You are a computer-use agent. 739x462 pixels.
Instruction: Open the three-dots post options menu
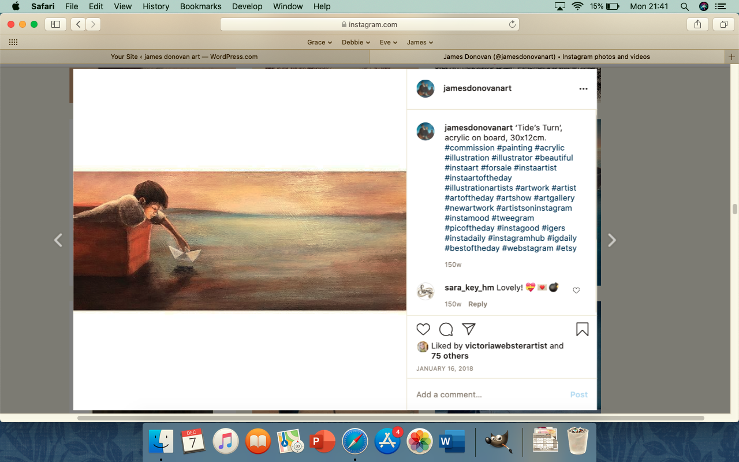pyautogui.click(x=583, y=89)
